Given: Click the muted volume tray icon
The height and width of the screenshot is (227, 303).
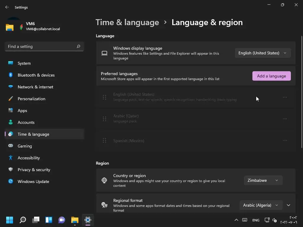Looking at the screenshot, I should pyautogui.click(x=274, y=220).
